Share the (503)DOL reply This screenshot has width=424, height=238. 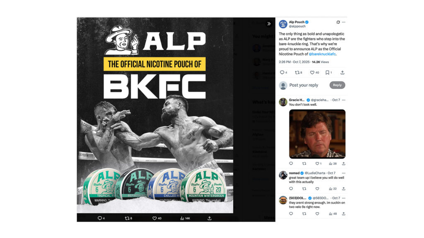click(x=343, y=214)
